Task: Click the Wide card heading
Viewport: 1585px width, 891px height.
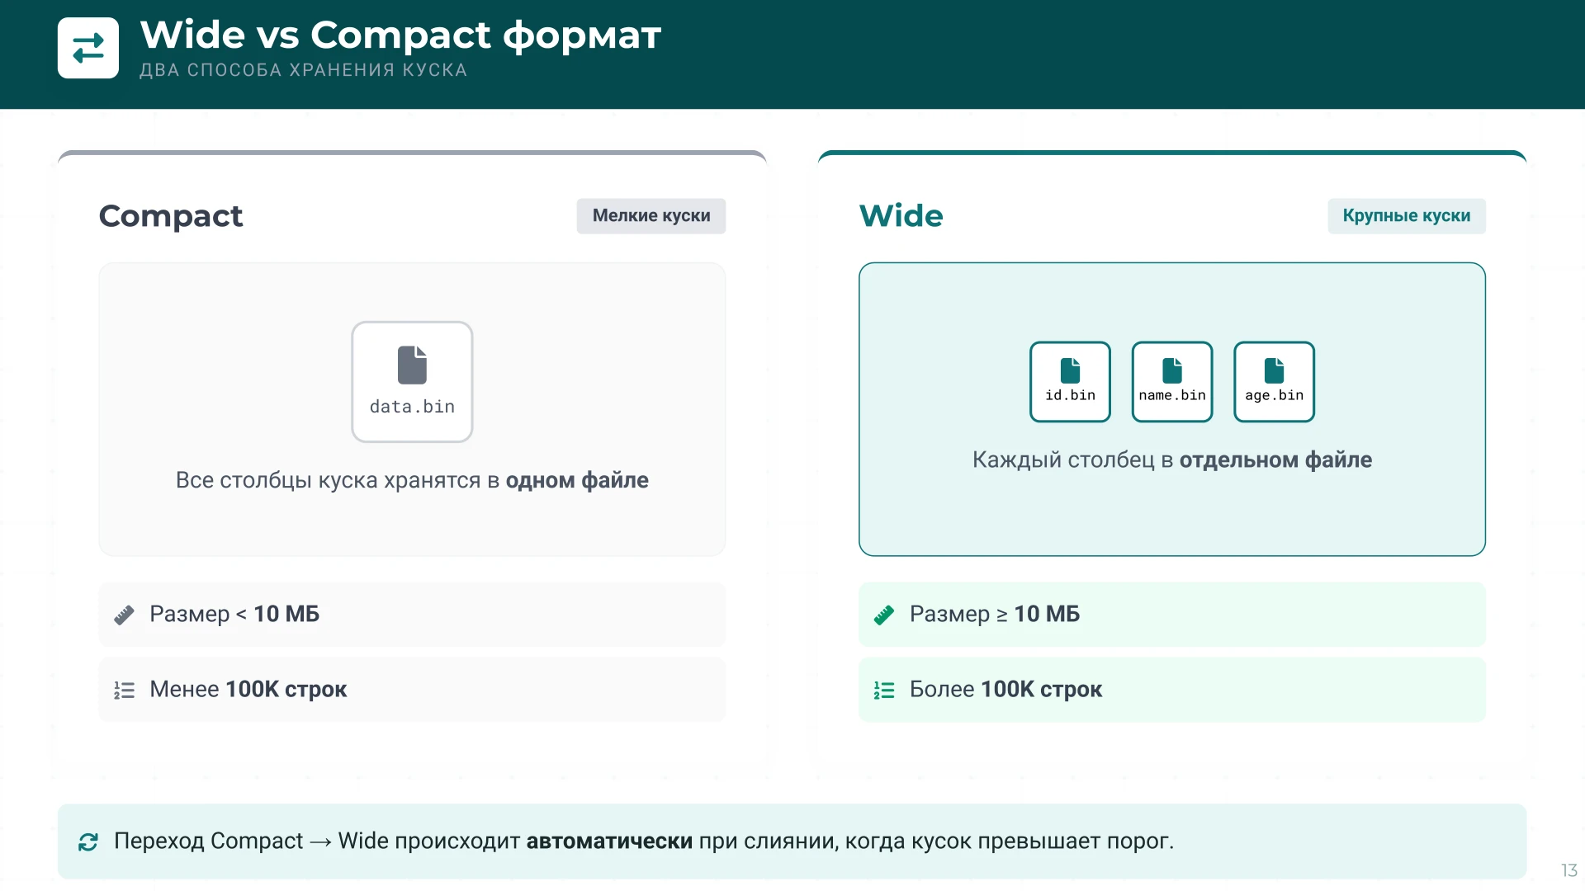Action: [901, 216]
